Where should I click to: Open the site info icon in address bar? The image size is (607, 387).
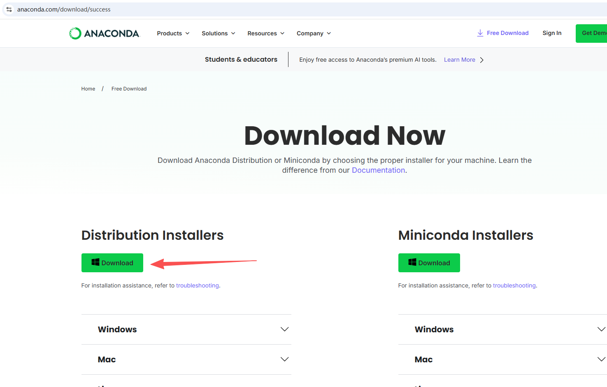click(x=9, y=9)
